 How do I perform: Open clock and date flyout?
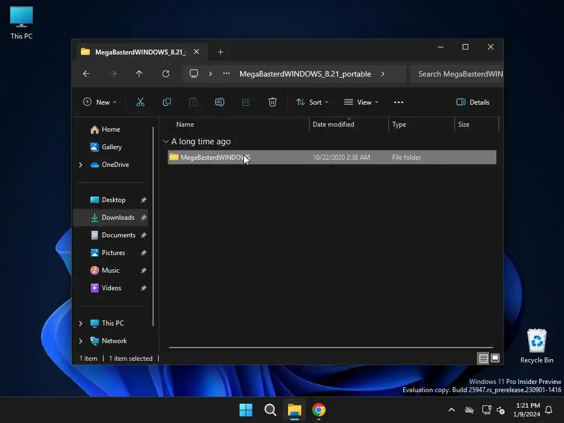coord(527,410)
